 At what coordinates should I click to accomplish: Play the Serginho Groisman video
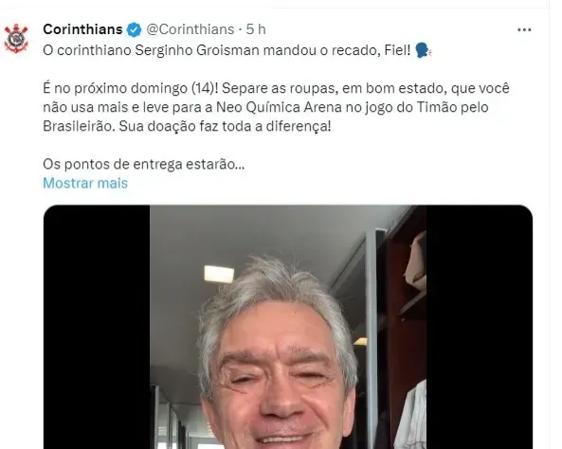(x=288, y=327)
